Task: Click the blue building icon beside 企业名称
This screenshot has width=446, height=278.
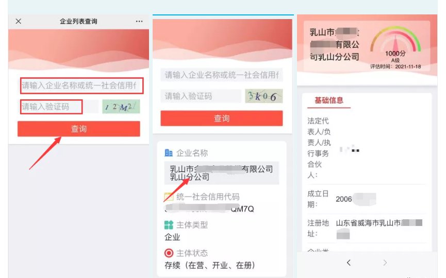Action: pos(169,153)
